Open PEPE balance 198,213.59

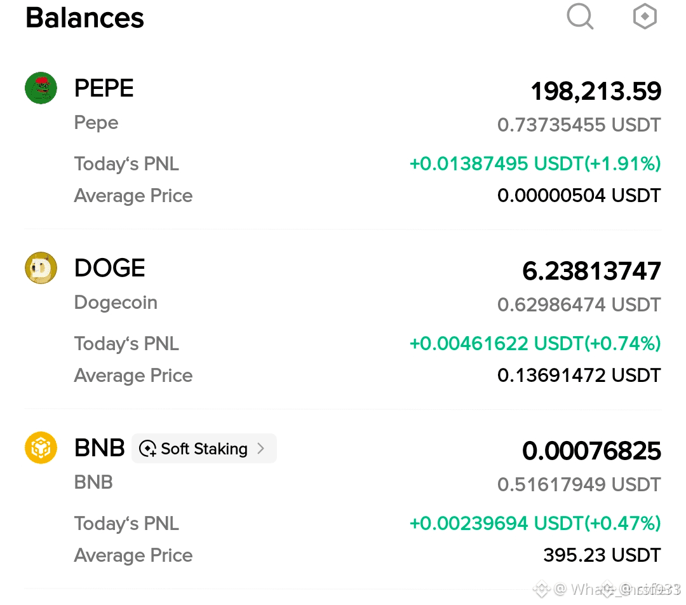596,91
